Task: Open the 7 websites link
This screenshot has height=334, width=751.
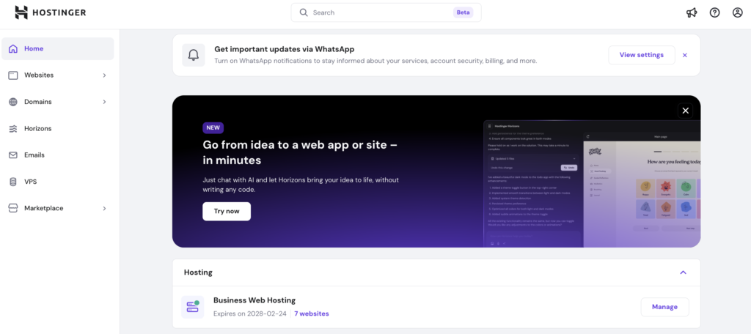Action: pyautogui.click(x=311, y=314)
